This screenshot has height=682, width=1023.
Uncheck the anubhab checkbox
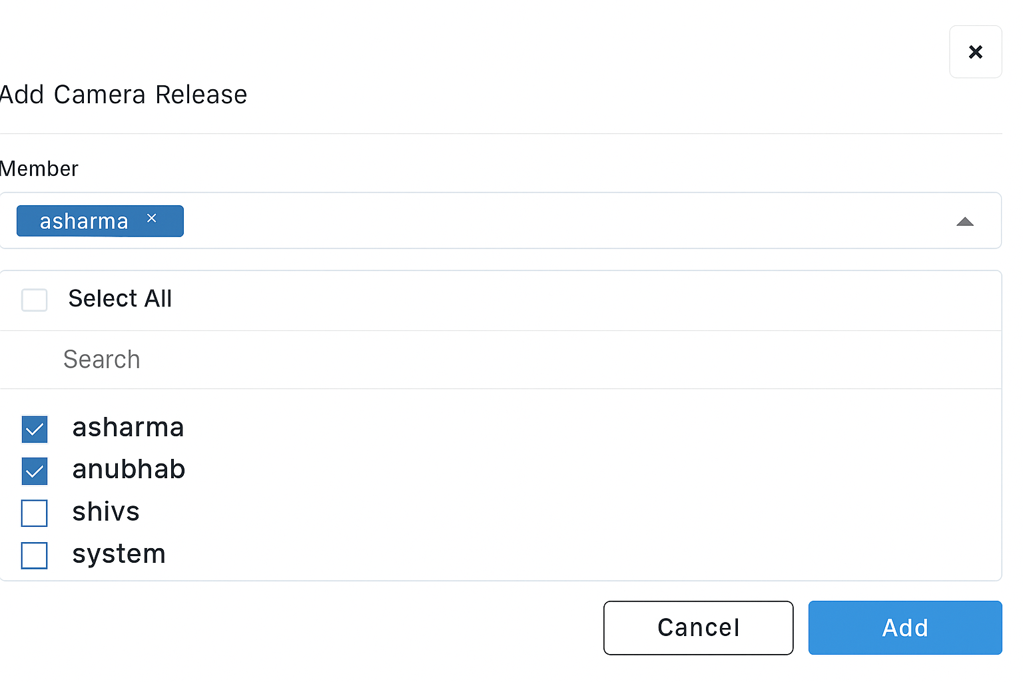pos(35,472)
